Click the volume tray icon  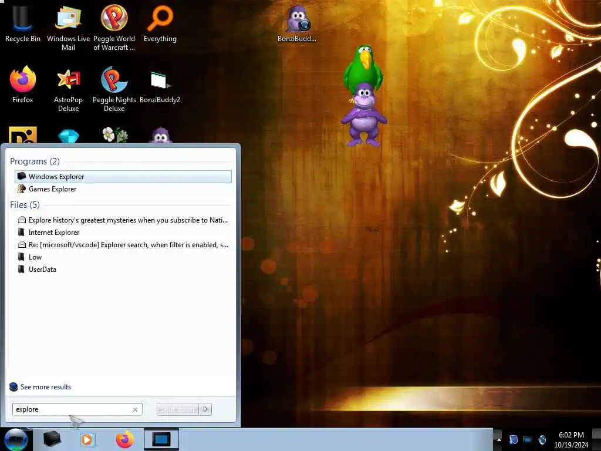coord(542,439)
